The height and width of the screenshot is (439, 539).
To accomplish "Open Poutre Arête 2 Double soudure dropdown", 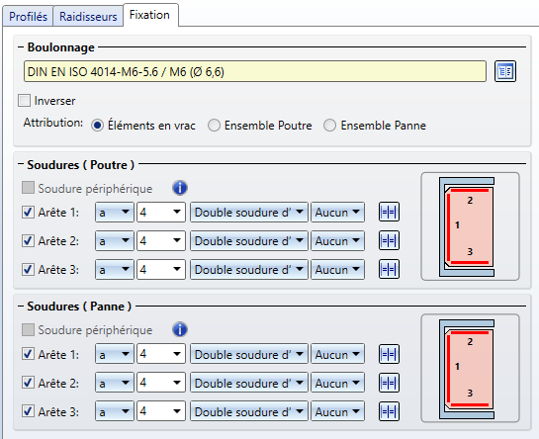I will [x=249, y=240].
